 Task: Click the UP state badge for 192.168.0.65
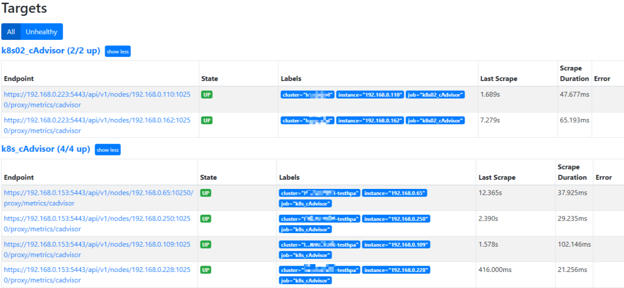pyautogui.click(x=206, y=193)
